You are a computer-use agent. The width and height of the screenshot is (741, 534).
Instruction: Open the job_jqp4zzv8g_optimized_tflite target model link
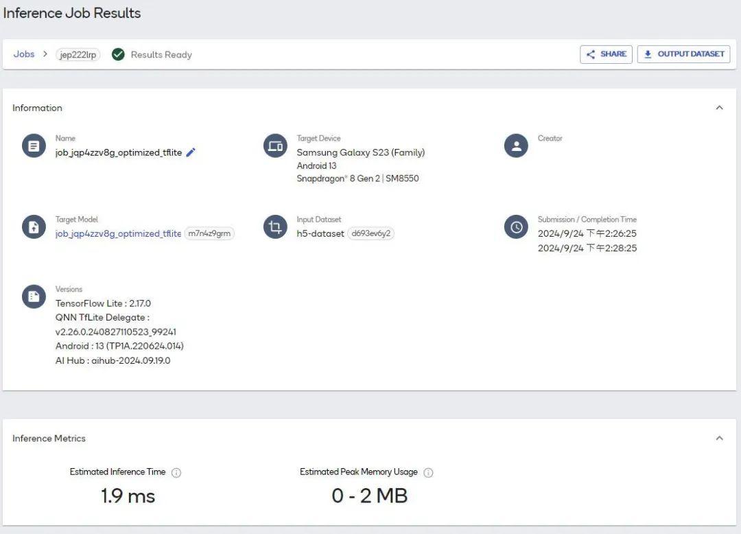tap(118, 233)
